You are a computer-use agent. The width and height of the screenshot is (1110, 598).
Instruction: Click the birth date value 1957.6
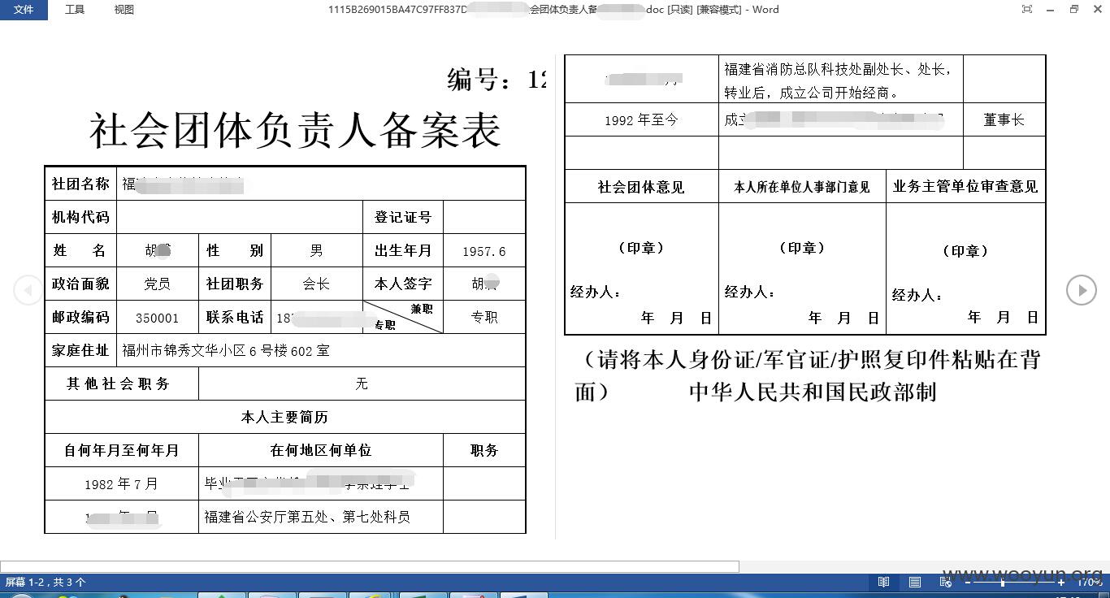click(x=484, y=251)
